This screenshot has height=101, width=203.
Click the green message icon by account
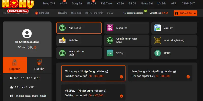click(x=145, y=11)
